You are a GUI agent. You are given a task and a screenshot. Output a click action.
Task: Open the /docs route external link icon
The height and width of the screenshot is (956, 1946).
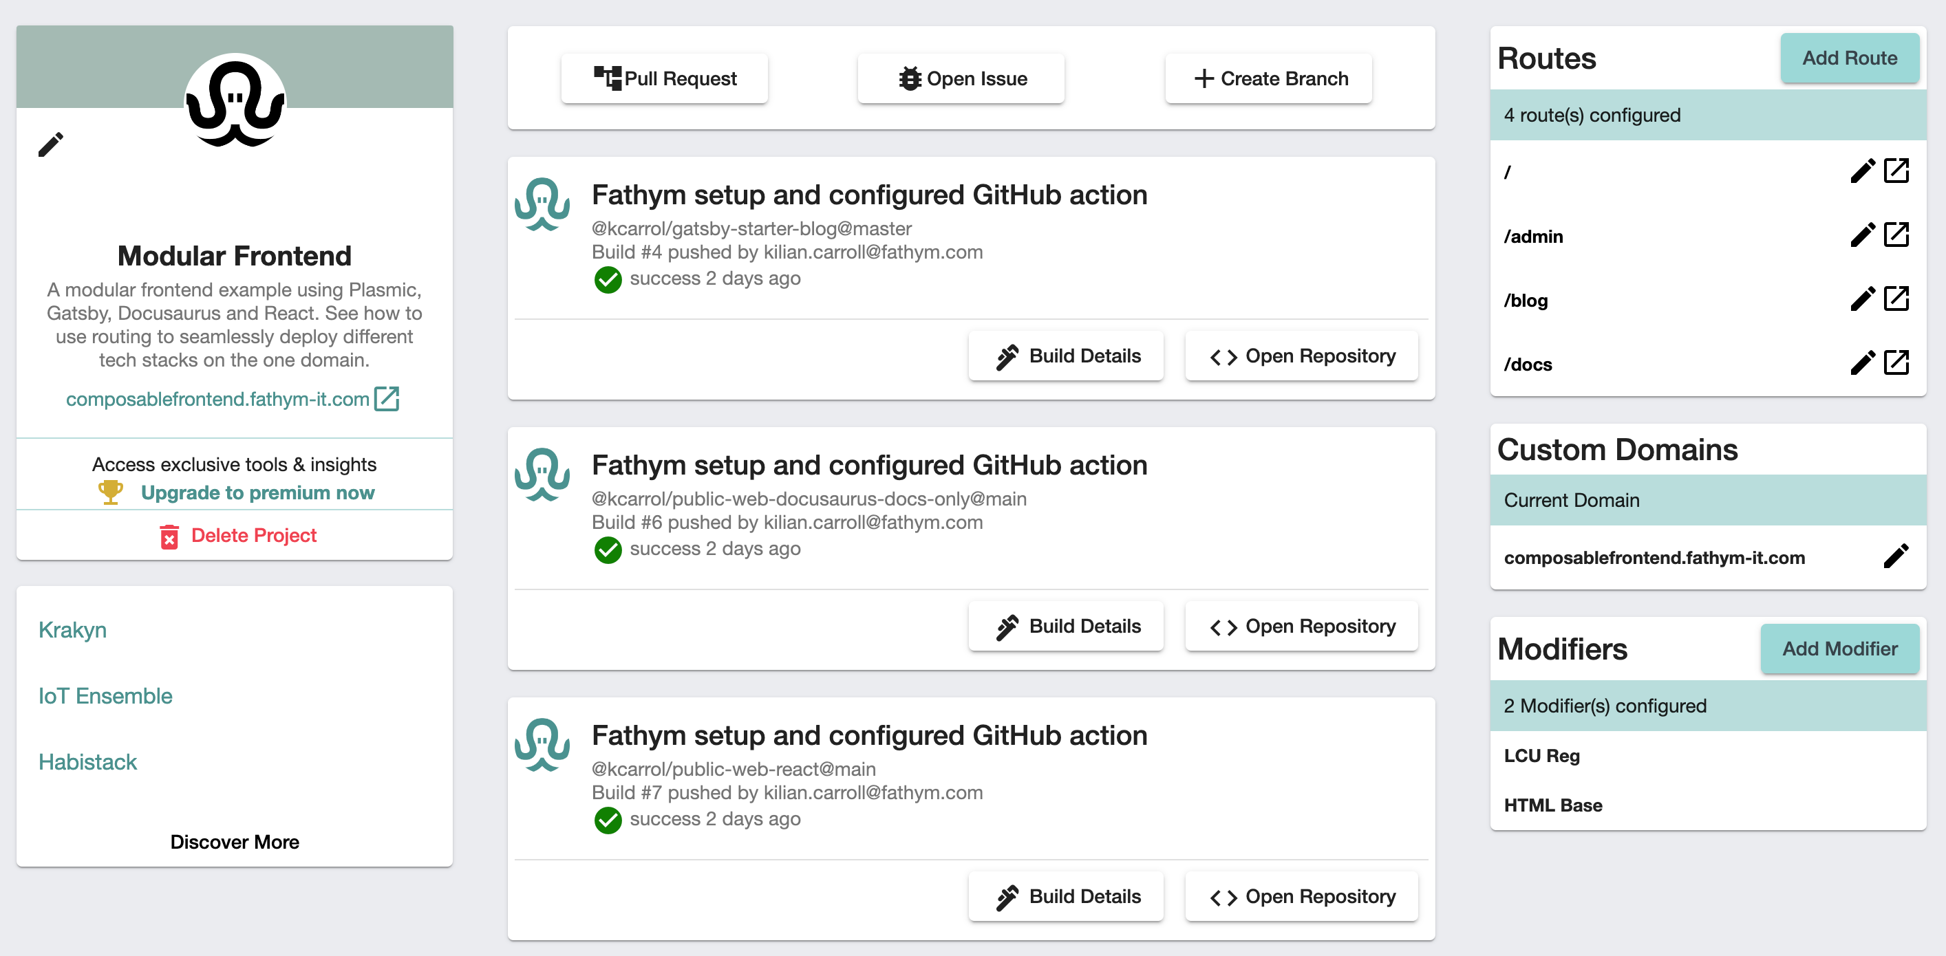[x=1896, y=363]
